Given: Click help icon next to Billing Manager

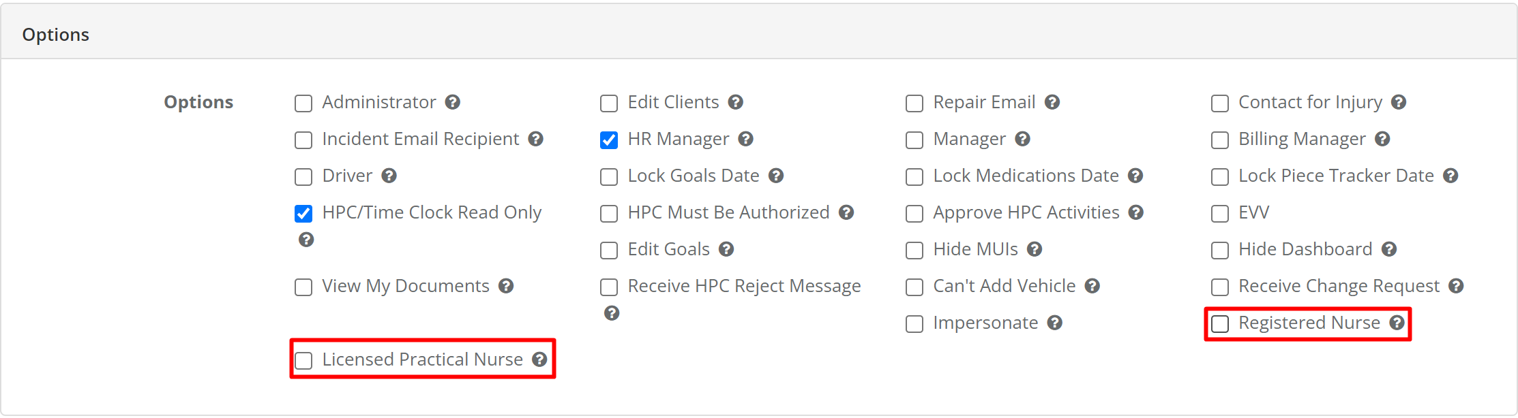Looking at the screenshot, I should (x=1383, y=140).
